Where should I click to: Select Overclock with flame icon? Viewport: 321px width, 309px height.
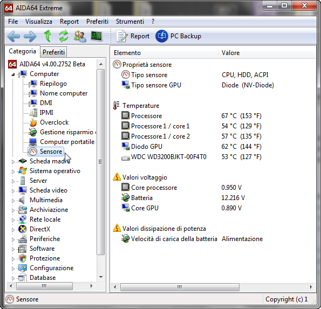click(49, 122)
